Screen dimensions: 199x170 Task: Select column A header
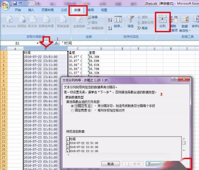15,49
